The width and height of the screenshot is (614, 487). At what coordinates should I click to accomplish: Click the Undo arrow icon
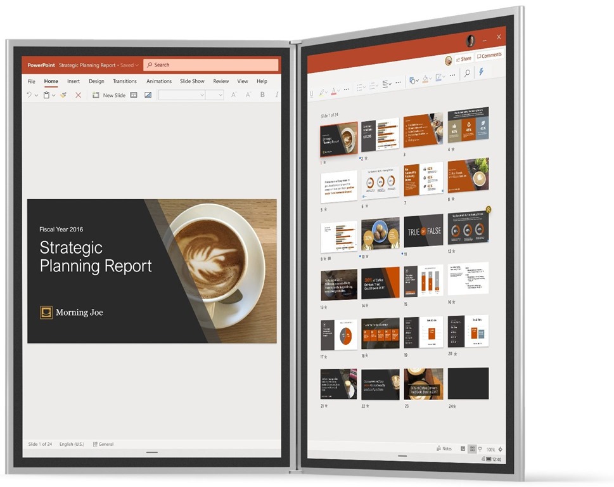click(29, 95)
